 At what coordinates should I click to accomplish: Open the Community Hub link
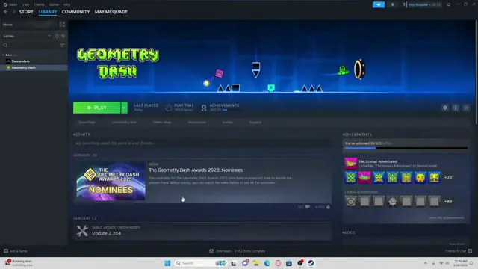[124, 123]
